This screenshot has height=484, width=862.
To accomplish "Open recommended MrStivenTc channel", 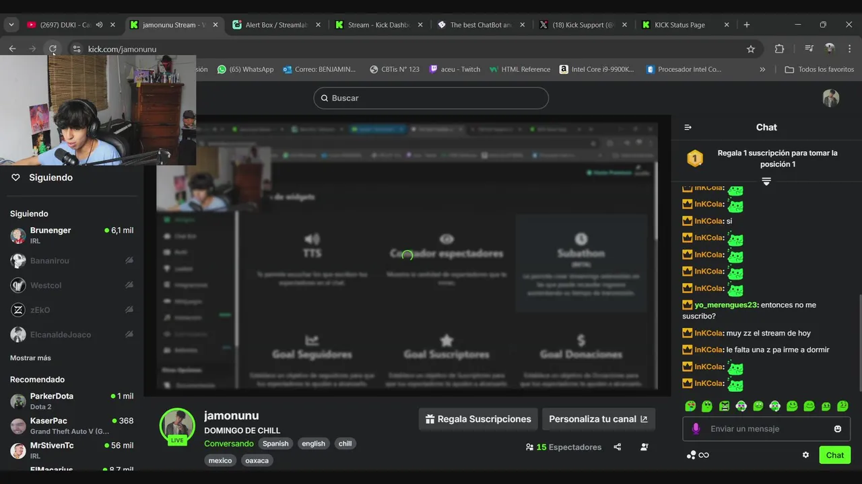I will tap(71, 450).
